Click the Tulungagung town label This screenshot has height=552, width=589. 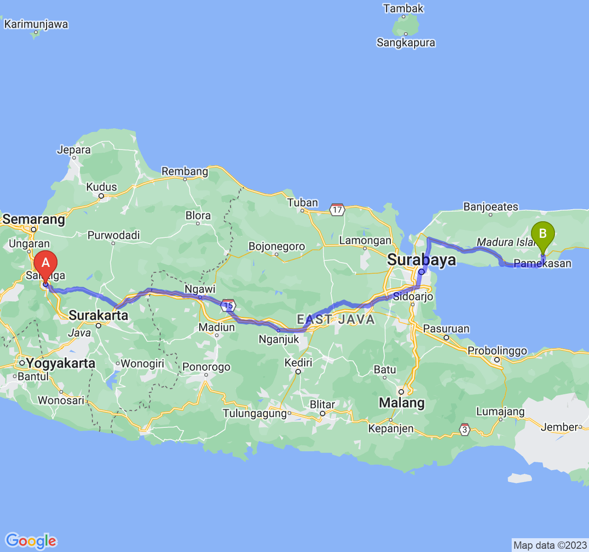pos(255,414)
